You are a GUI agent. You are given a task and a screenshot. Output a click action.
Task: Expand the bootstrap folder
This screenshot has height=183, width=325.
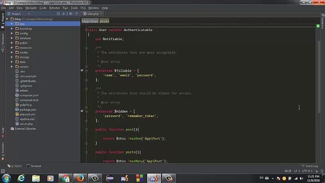(x=12, y=28)
